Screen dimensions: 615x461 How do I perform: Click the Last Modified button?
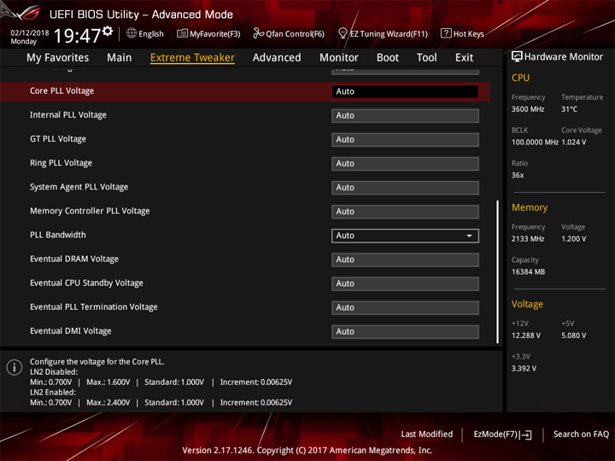tap(427, 435)
